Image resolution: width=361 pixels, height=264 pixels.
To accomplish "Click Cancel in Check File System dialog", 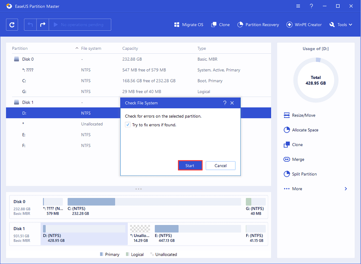I will [221, 166].
